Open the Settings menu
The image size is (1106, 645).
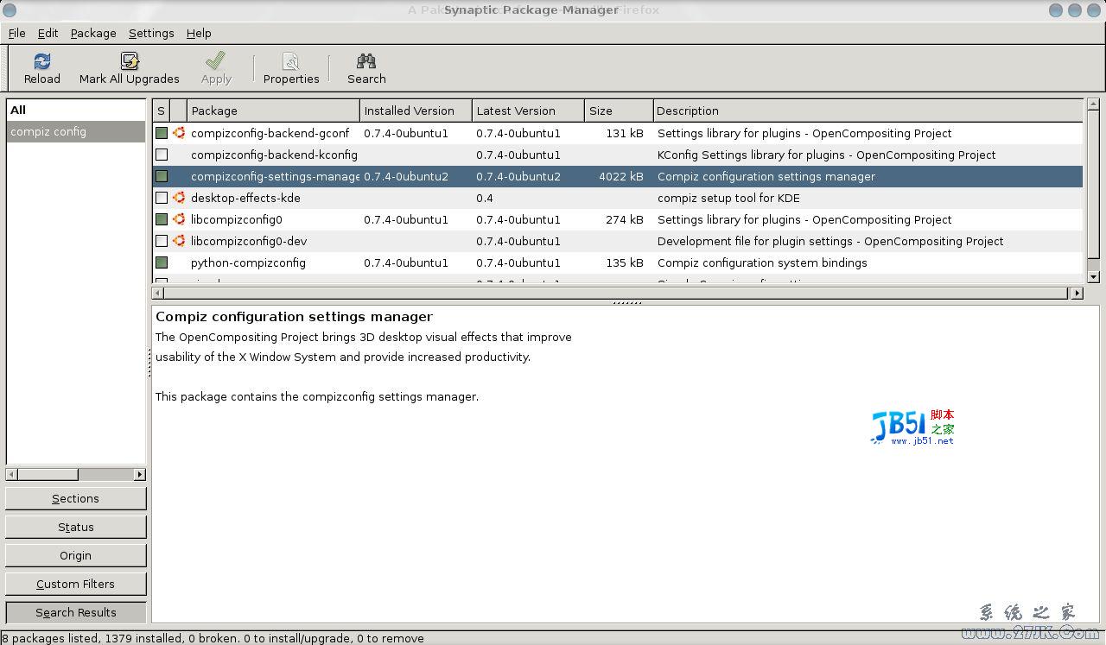pos(151,33)
